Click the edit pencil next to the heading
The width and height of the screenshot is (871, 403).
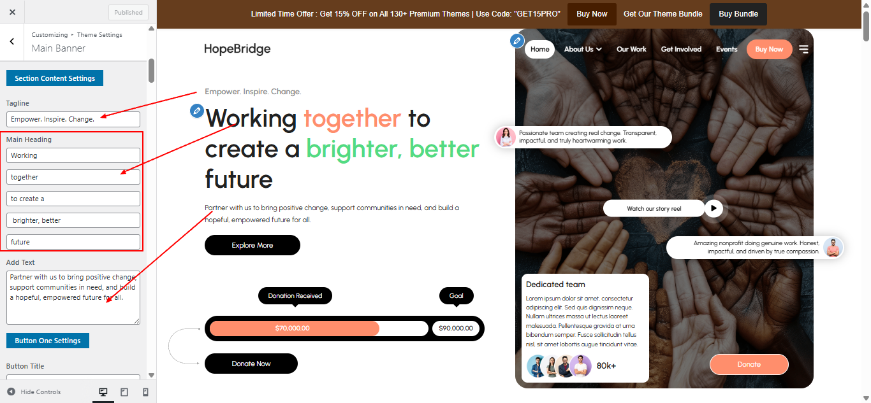197,111
